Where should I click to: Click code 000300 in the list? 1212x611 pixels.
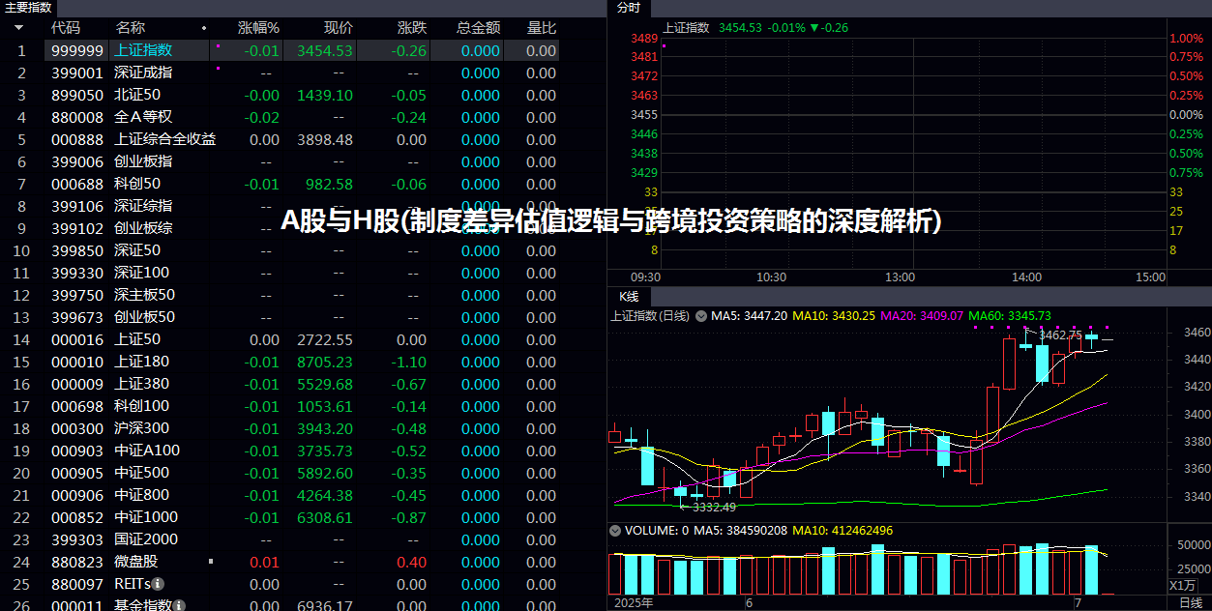click(77, 428)
